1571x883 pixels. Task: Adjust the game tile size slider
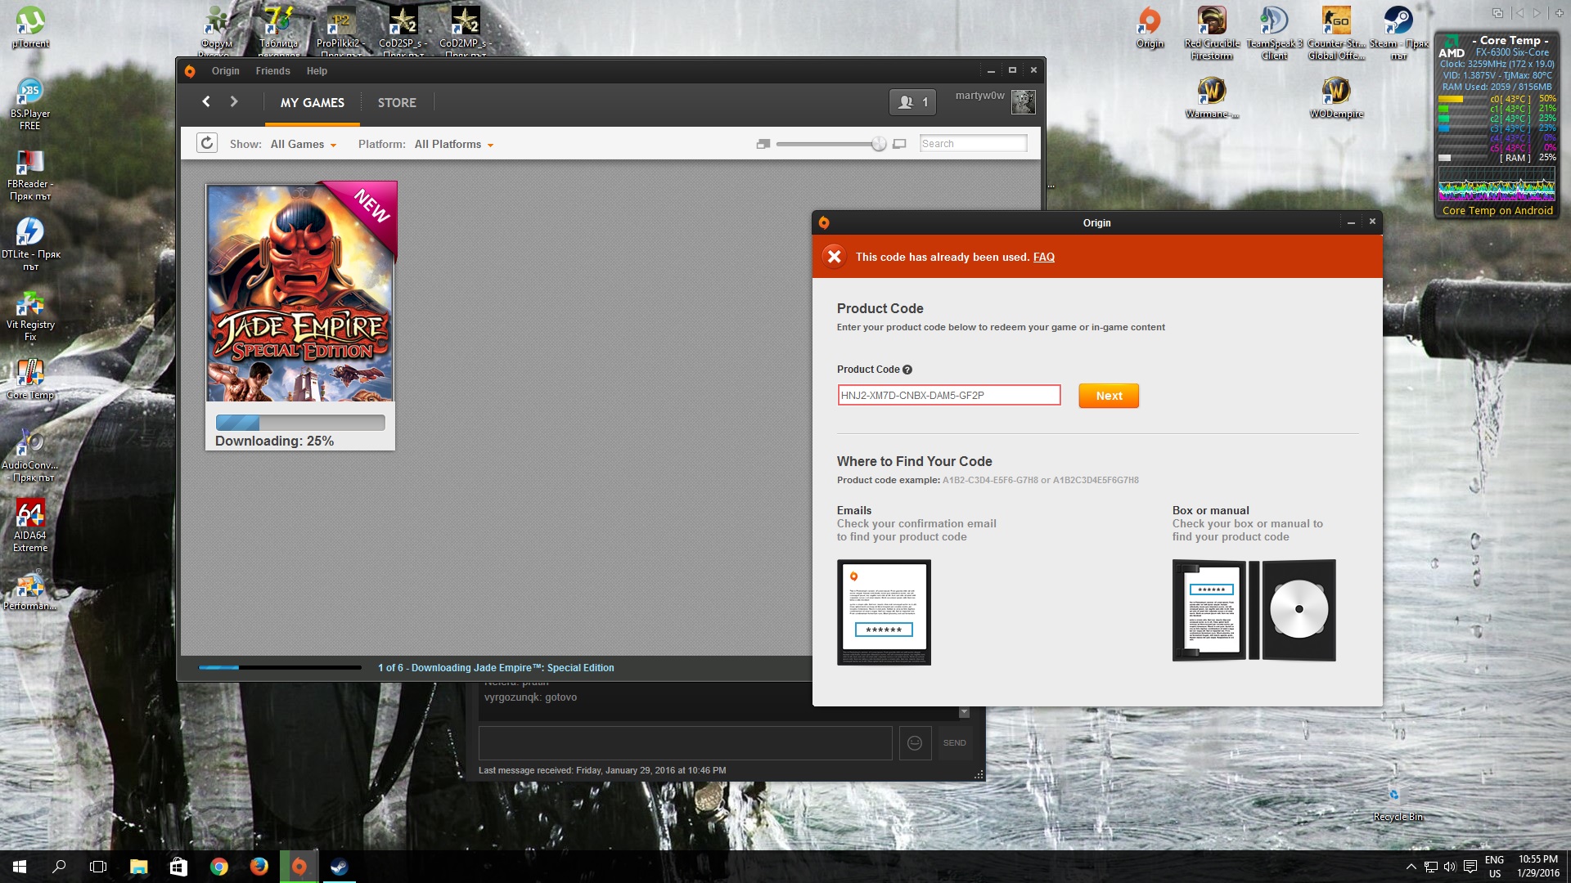(878, 144)
